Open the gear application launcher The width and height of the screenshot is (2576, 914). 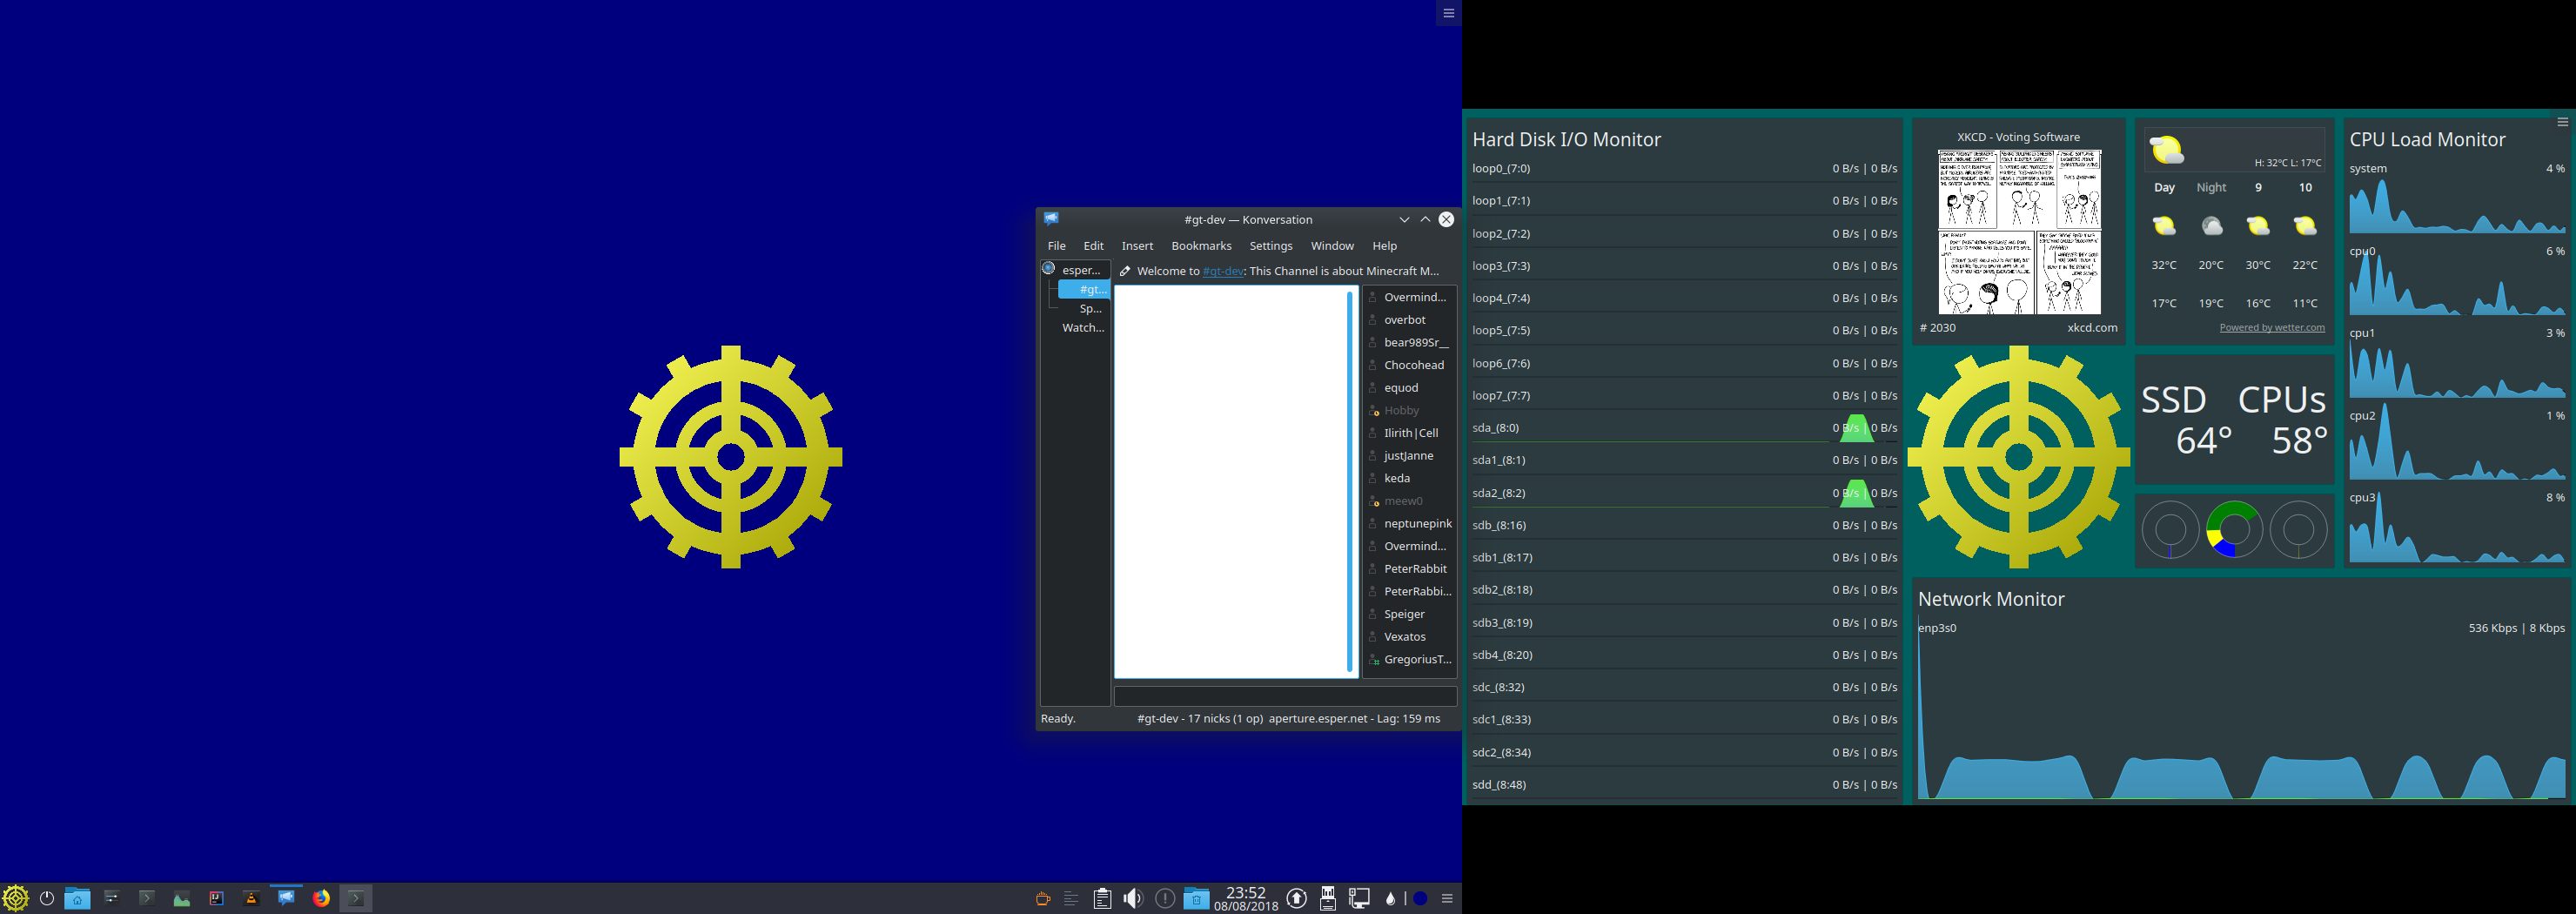click(x=15, y=898)
